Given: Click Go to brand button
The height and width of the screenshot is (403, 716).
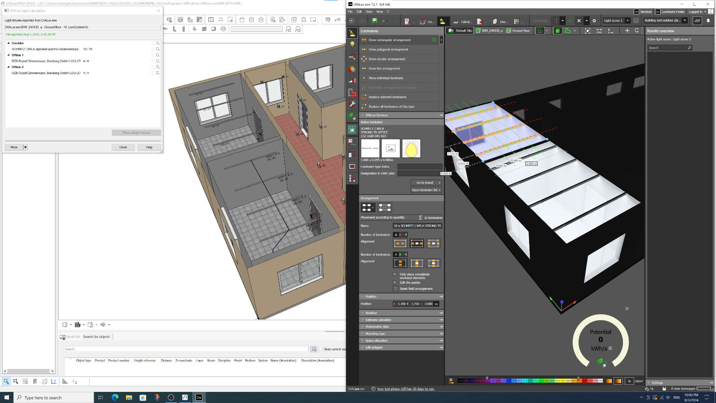Looking at the screenshot, I should coord(426,183).
